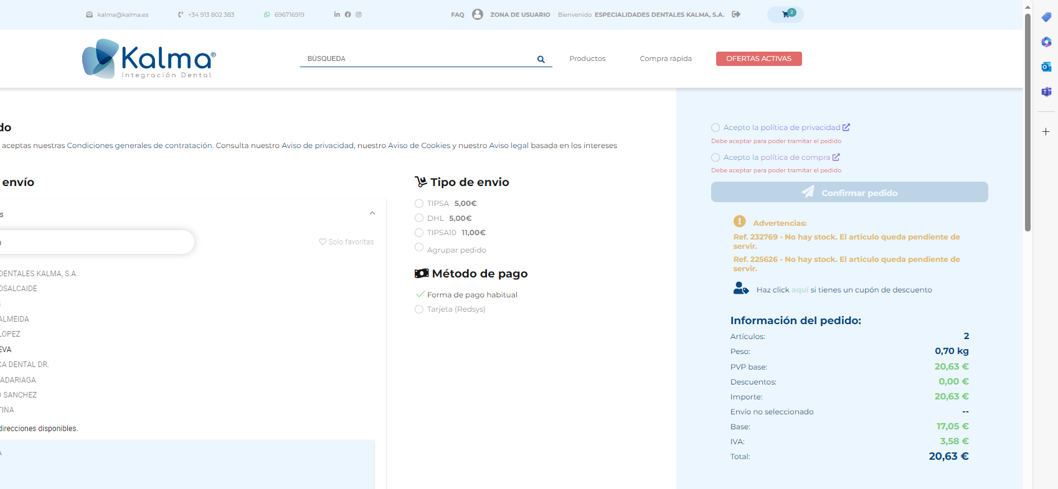Open the shopping cart with 2 items
Image resolution: width=1058 pixels, height=489 pixels.
[x=785, y=14]
